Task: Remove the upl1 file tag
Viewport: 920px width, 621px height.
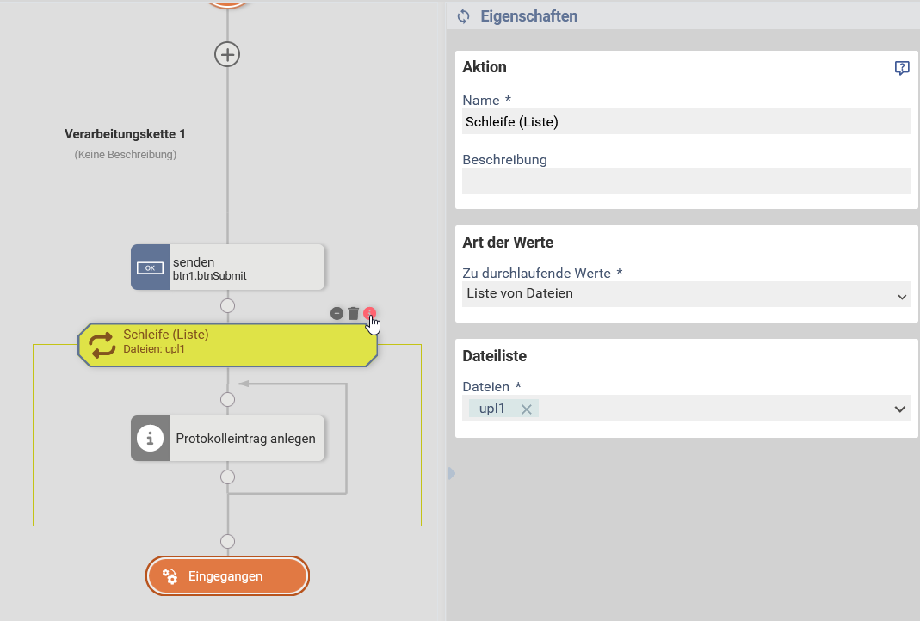Action: 526,409
